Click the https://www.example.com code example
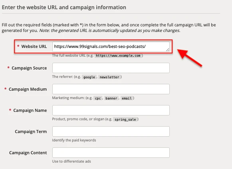Image resolution: width=232 pixels, height=169 pixels. [118, 56]
